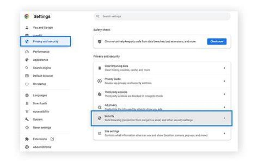Click Chrome can help keep you safe text

pos(150,41)
